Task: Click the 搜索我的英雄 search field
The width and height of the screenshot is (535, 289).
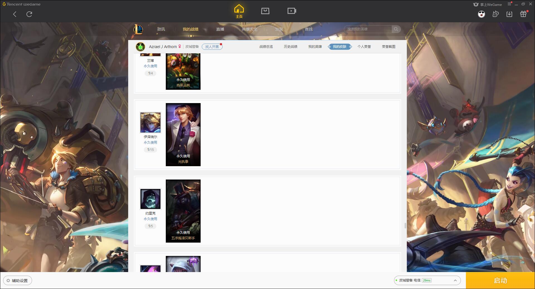Action: 368,29
